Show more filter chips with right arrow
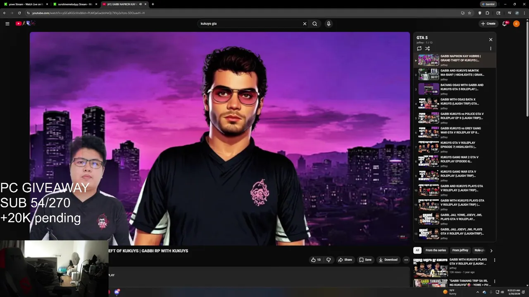Image resolution: width=529 pixels, height=297 pixels. (x=491, y=250)
